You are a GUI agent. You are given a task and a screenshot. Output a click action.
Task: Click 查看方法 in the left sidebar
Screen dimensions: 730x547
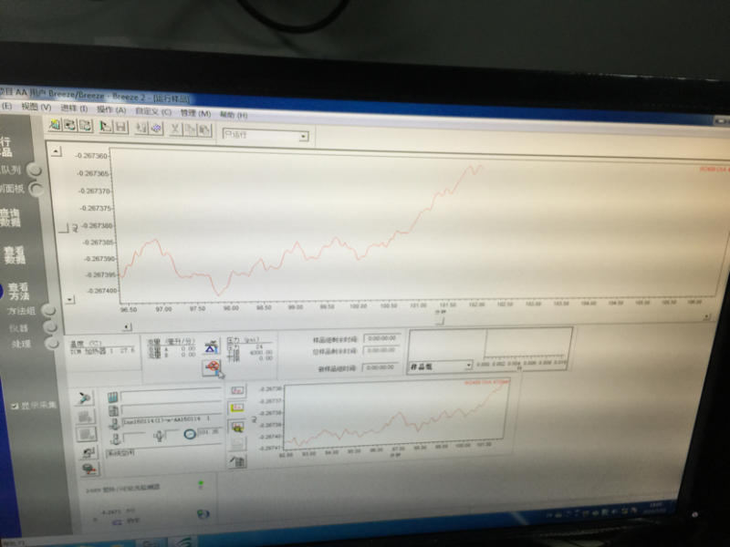tap(18, 291)
